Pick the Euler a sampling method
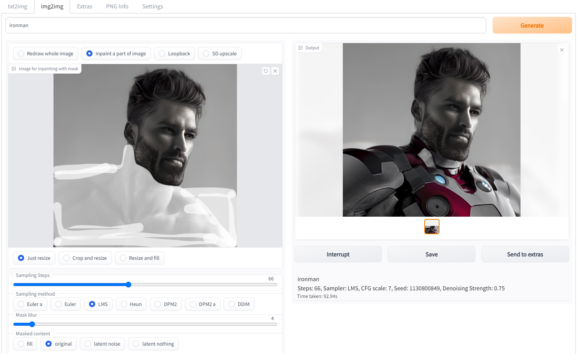579x354 pixels. tap(30, 304)
